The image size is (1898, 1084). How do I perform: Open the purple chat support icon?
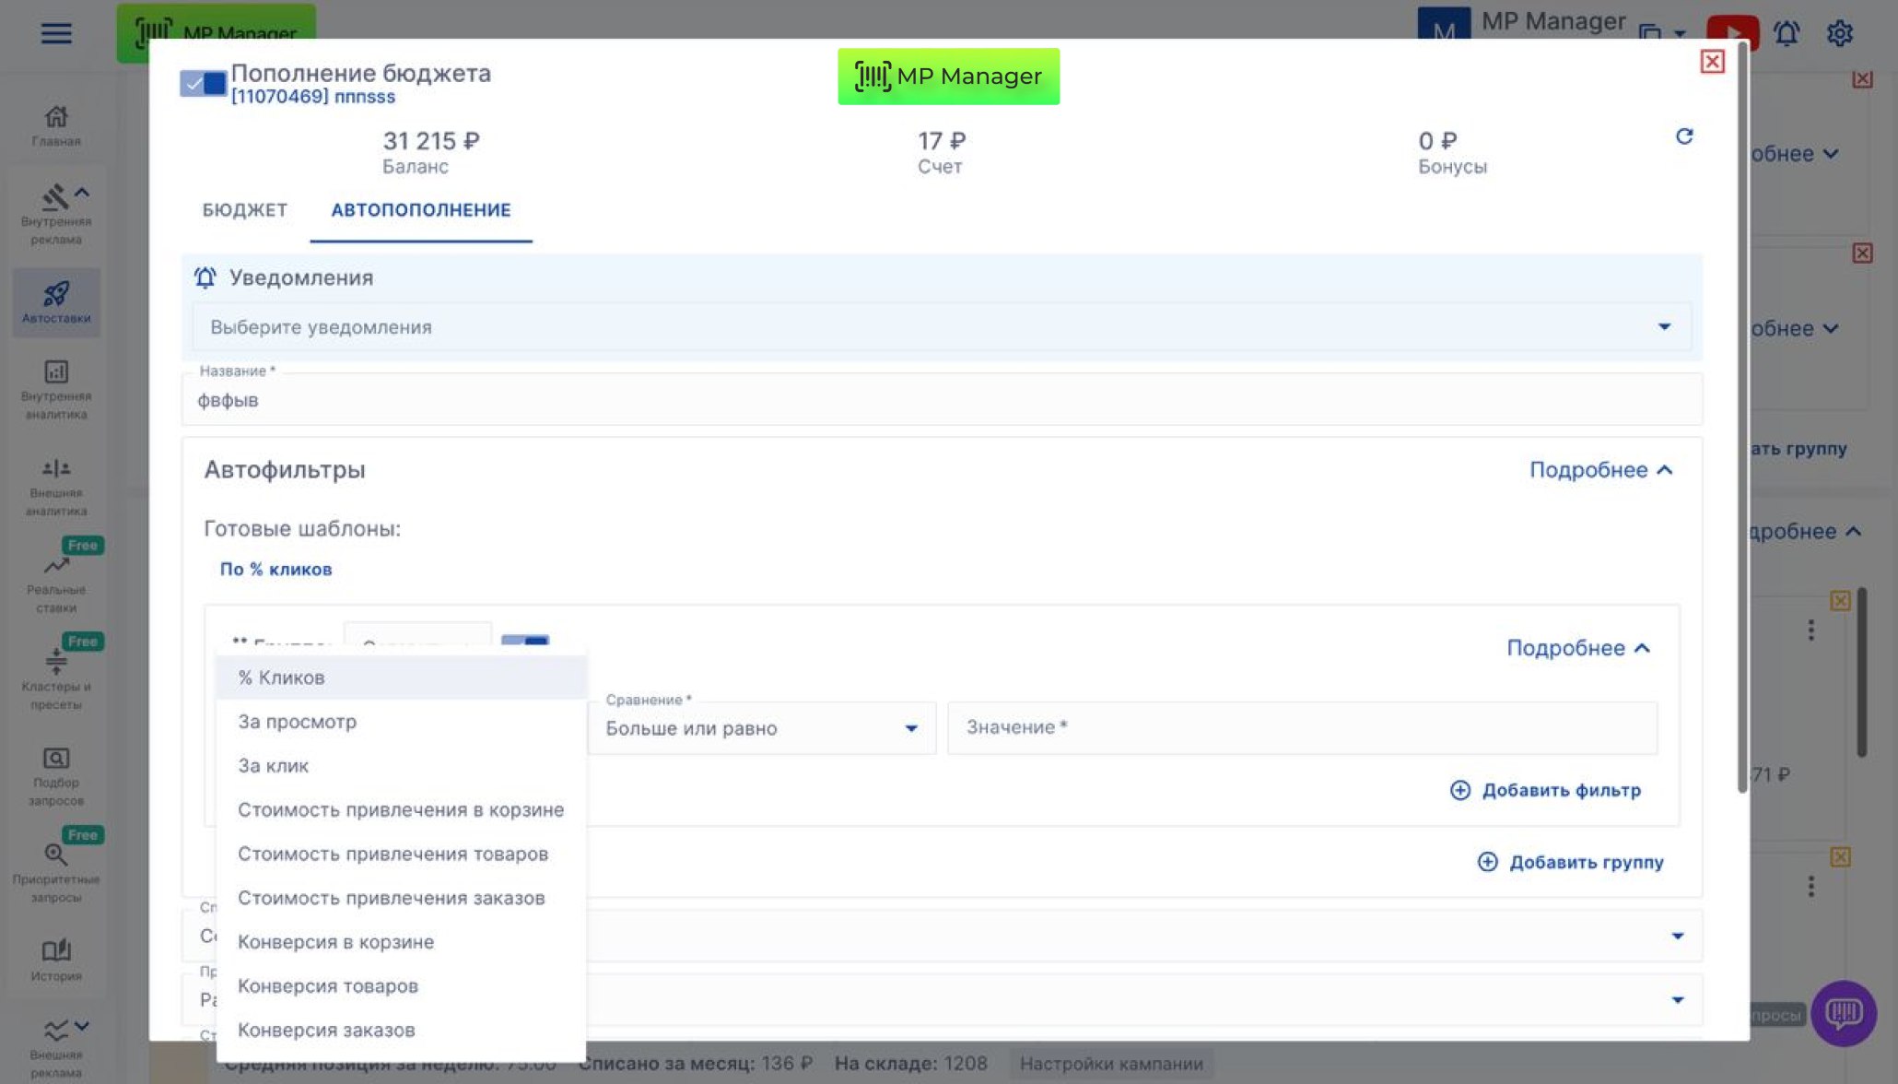(x=1843, y=1013)
